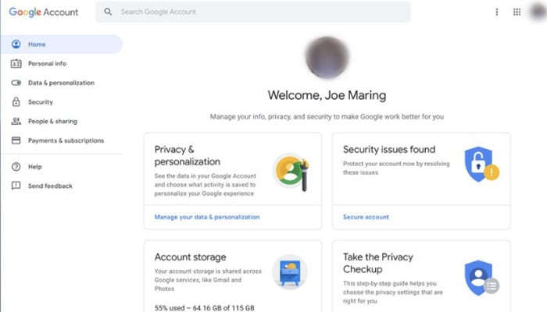The height and width of the screenshot is (312, 547).
Task: Click the Security padlock icon
Action: point(16,101)
